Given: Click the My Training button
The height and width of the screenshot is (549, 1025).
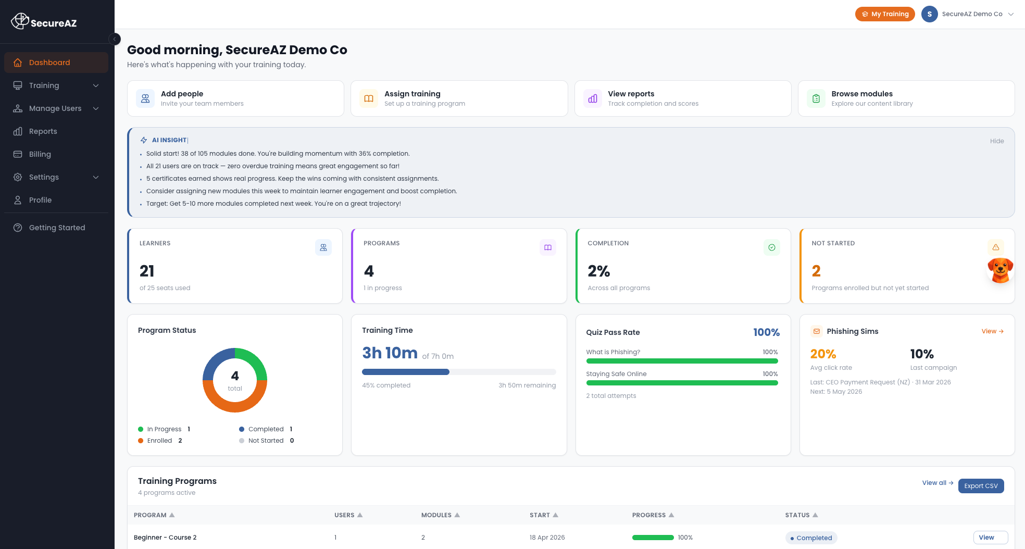Looking at the screenshot, I should tap(885, 14).
